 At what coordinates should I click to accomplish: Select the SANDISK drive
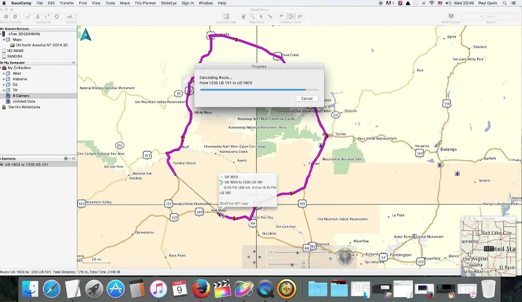click(14, 56)
